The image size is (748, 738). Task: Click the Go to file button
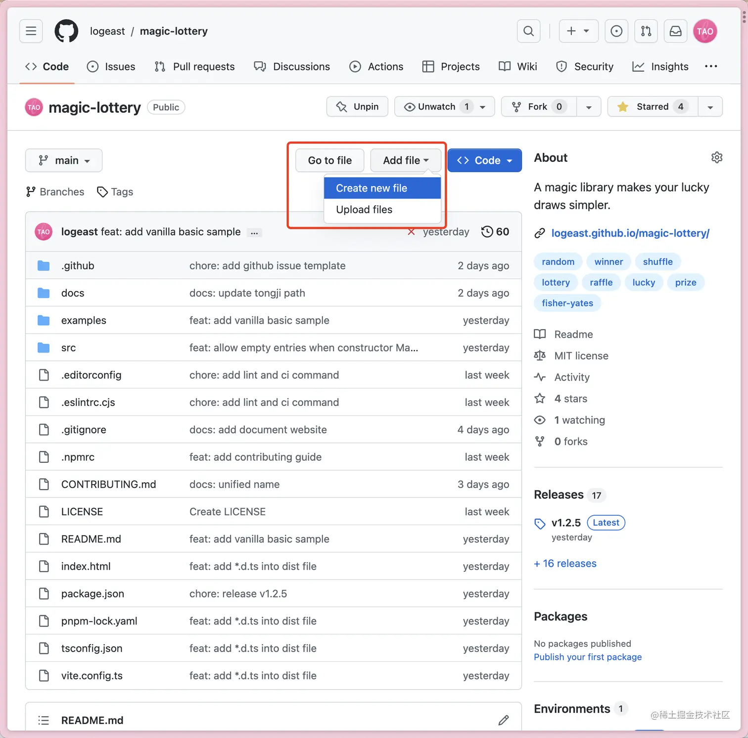pos(330,160)
